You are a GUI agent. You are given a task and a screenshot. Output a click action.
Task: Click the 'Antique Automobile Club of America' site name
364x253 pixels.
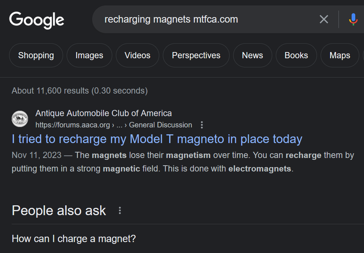[103, 113]
